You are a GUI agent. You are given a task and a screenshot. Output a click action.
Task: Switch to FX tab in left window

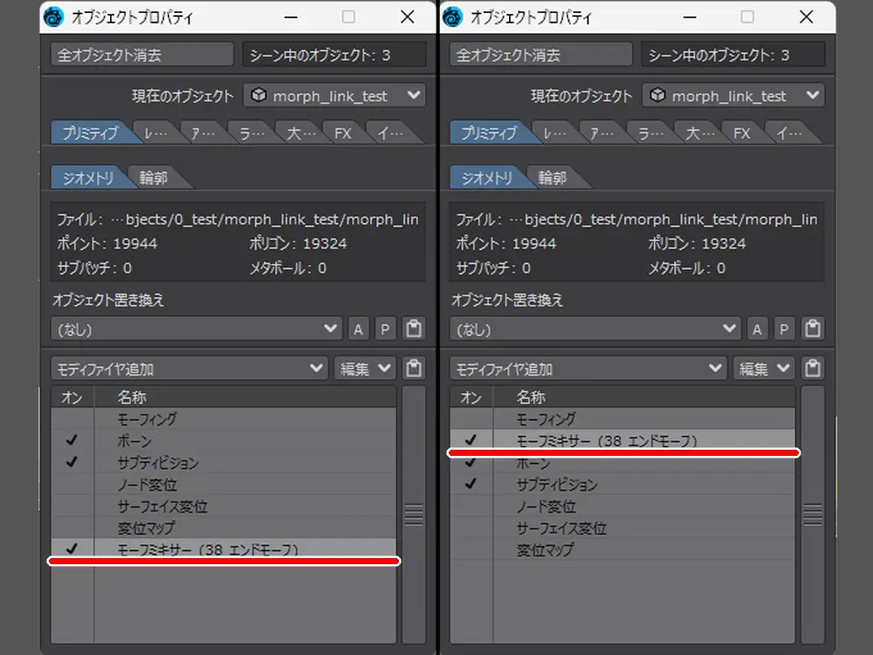[x=342, y=134]
